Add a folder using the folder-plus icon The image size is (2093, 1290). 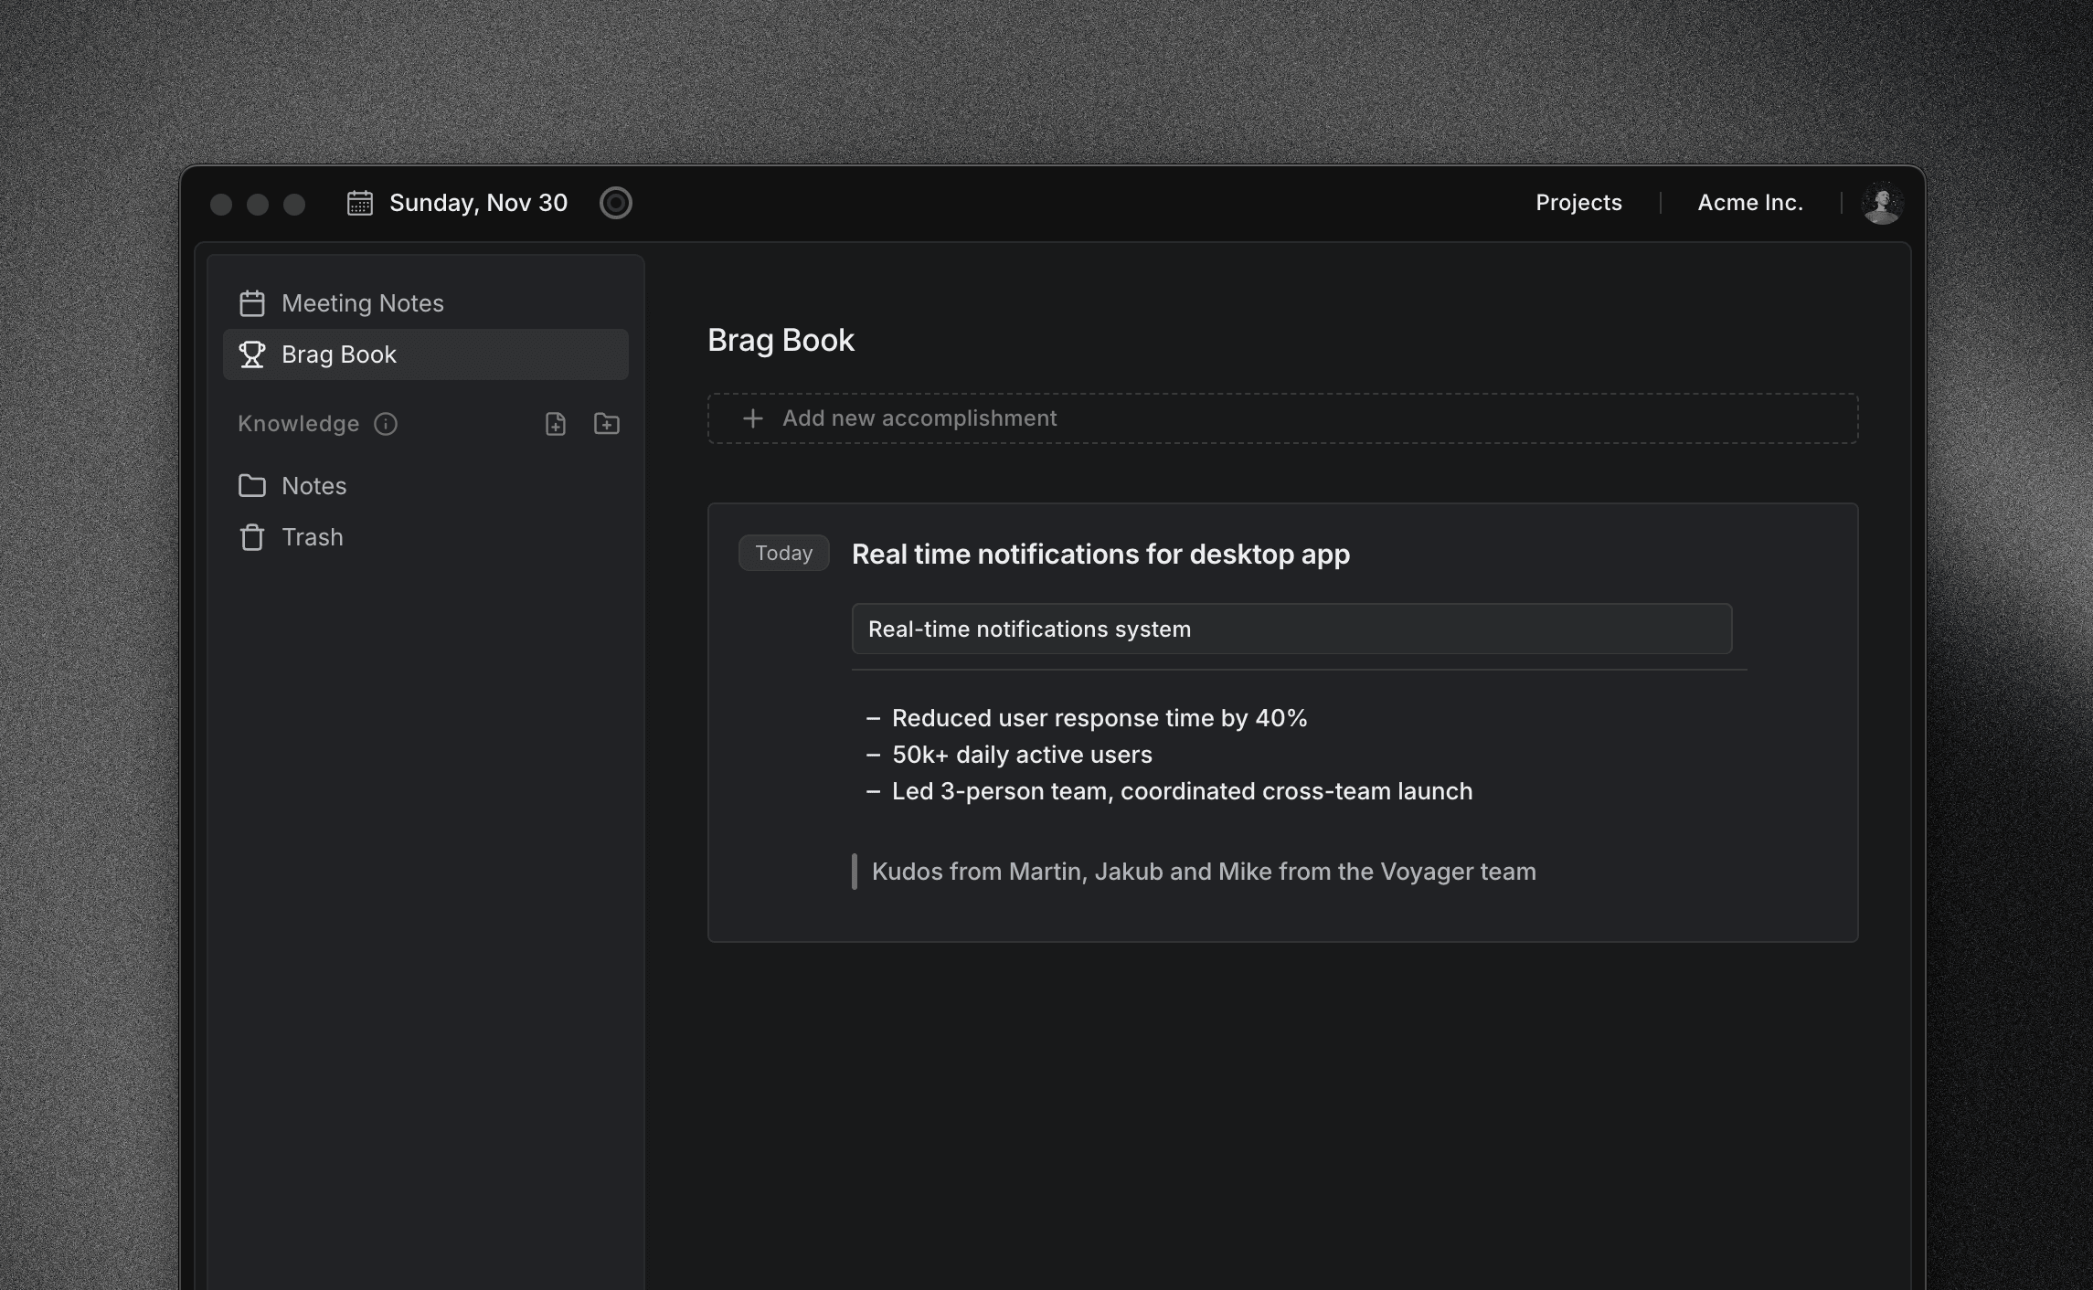(x=606, y=424)
